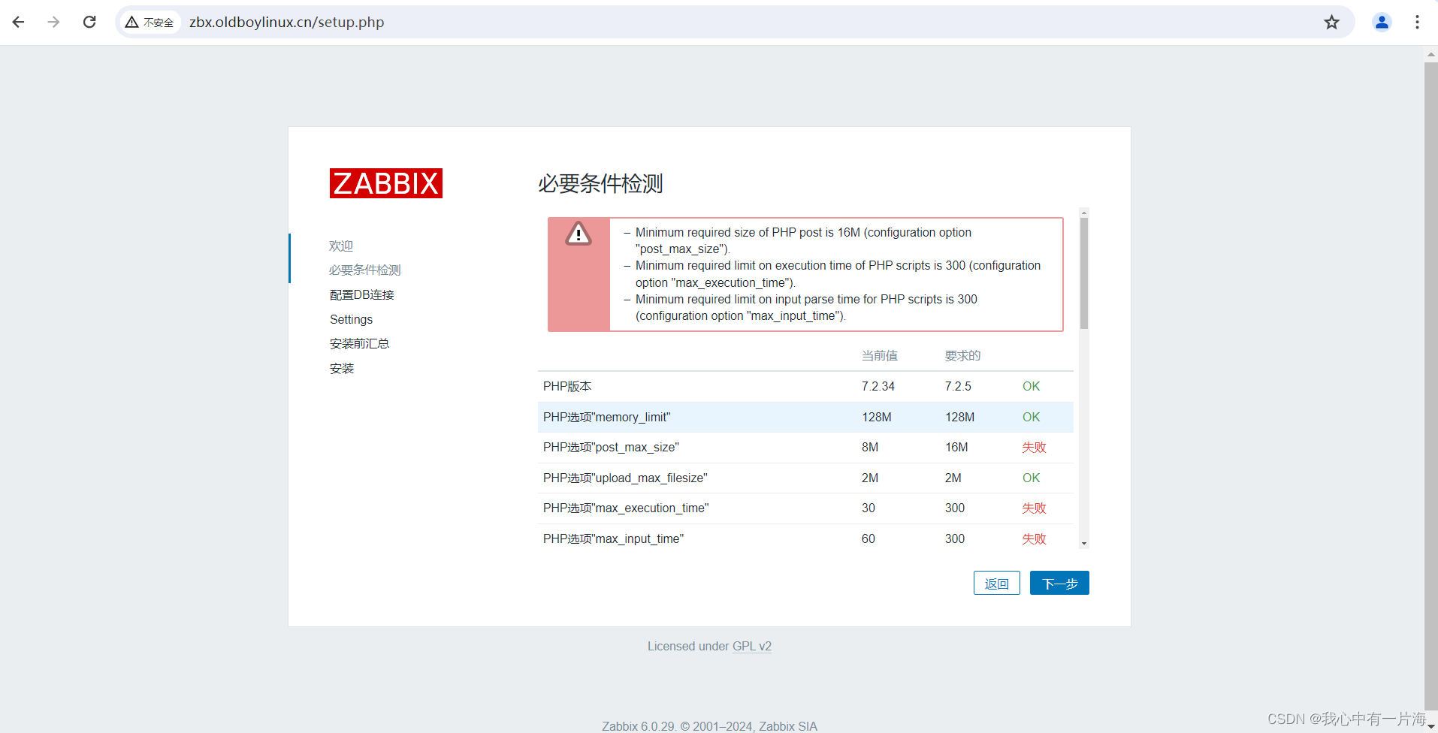Click the 下一步 next step button

1059,583
